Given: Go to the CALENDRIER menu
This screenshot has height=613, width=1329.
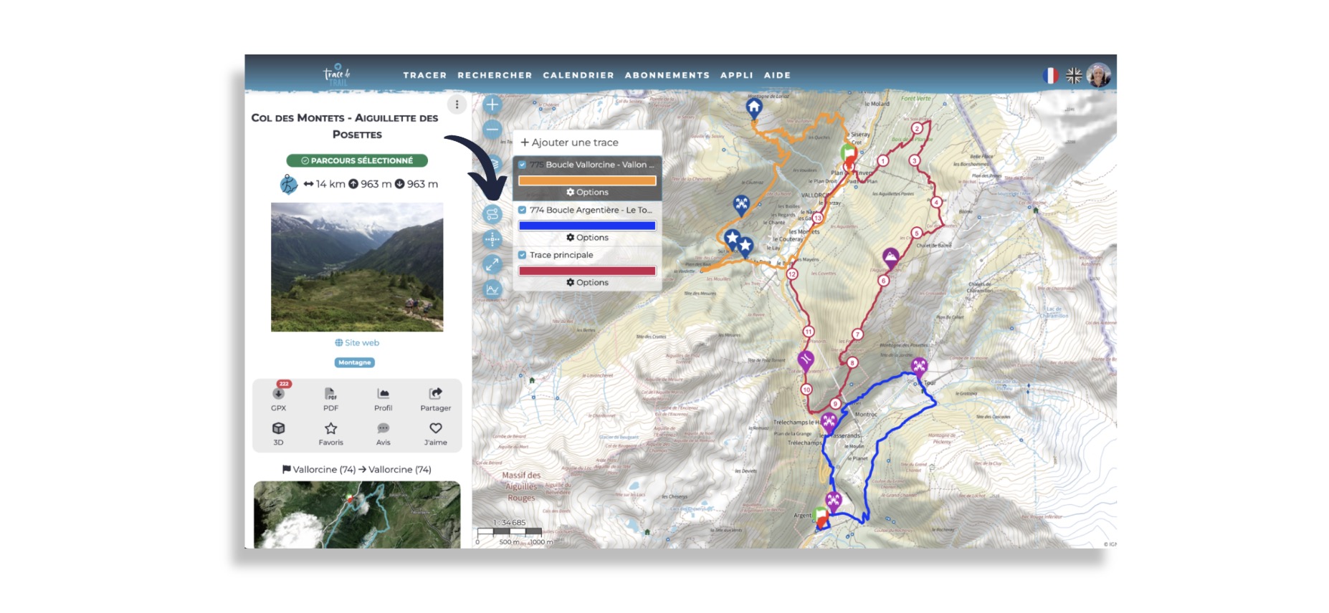Looking at the screenshot, I should pos(578,75).
